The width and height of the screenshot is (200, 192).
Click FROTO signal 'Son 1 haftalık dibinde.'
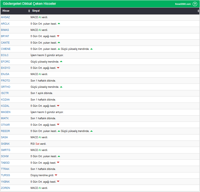point(43,81)
